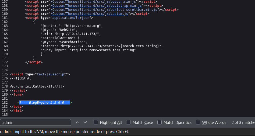The width and height of the screenshot is (255, 136).
Task: Follow the perfect-scrollbar.min.js source link
Action: pos(104,9)
